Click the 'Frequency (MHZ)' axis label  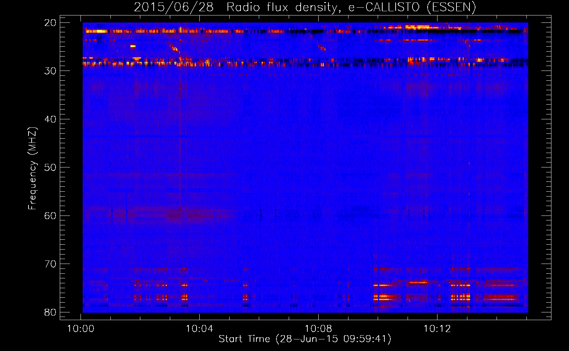[x=32, y=168]
